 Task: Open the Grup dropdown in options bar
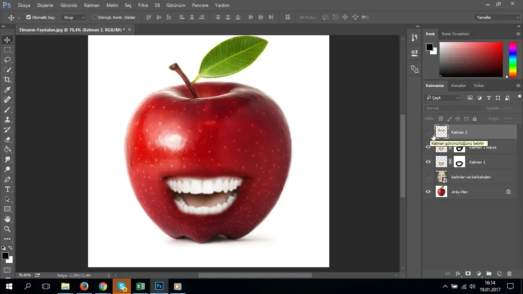pyautogui.click(x=74, y=17)
